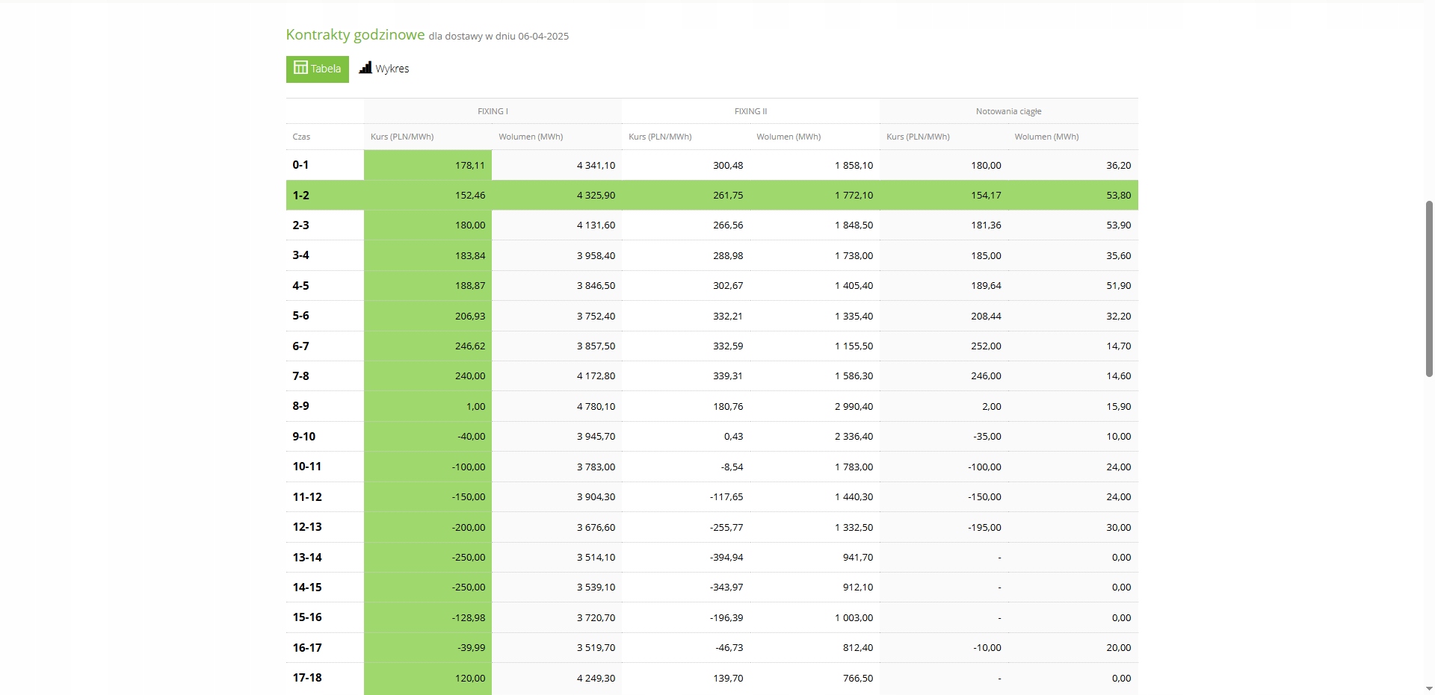
Task: Click the FIXING I price 178,11 cell
Action: 469,166
